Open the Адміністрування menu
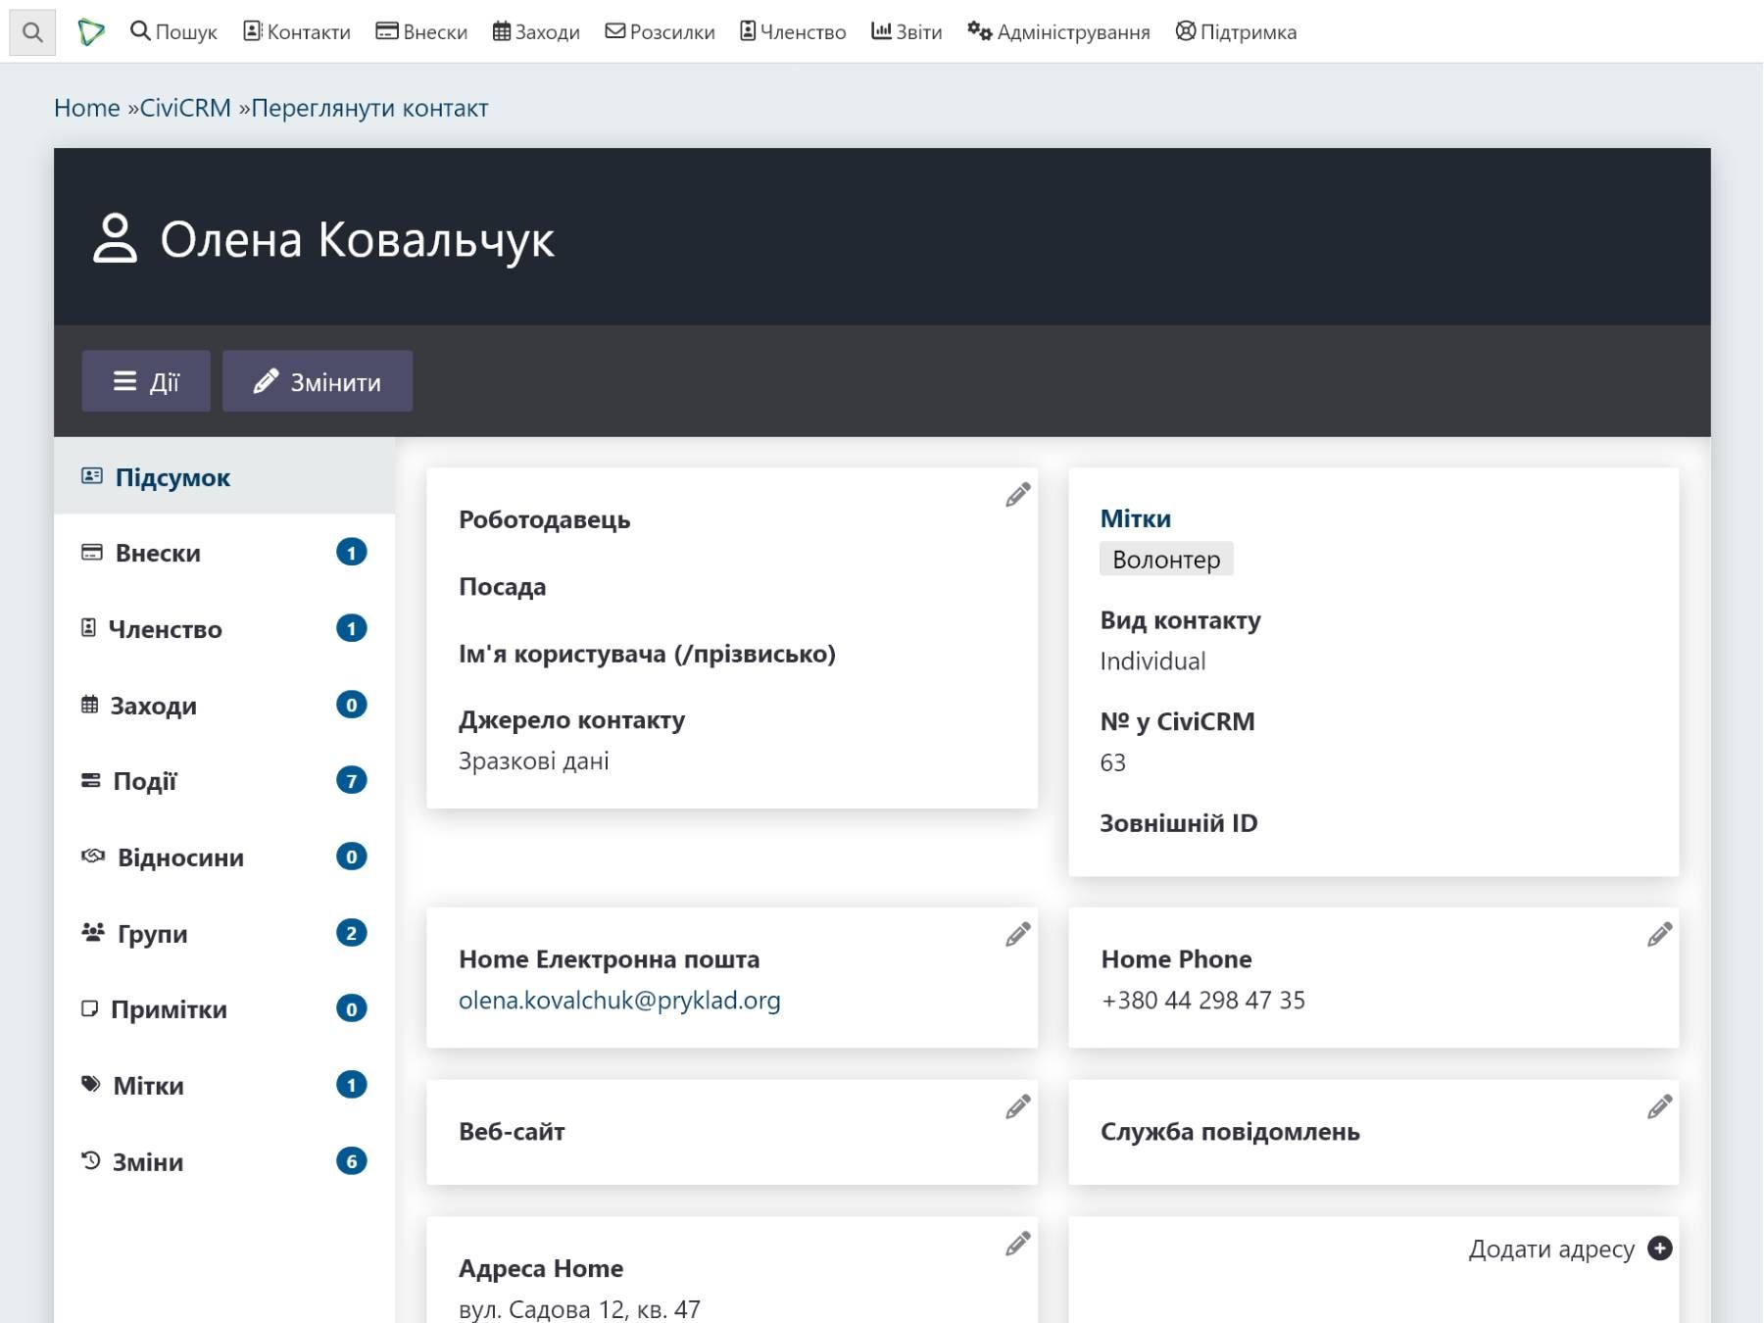Screen dimensions: 1764x1323 (x=1058, y=32)
